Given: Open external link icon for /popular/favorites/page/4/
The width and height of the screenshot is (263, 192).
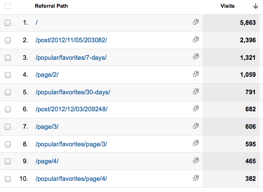Looking at the screenshot, I should click(x=196, y=178).
